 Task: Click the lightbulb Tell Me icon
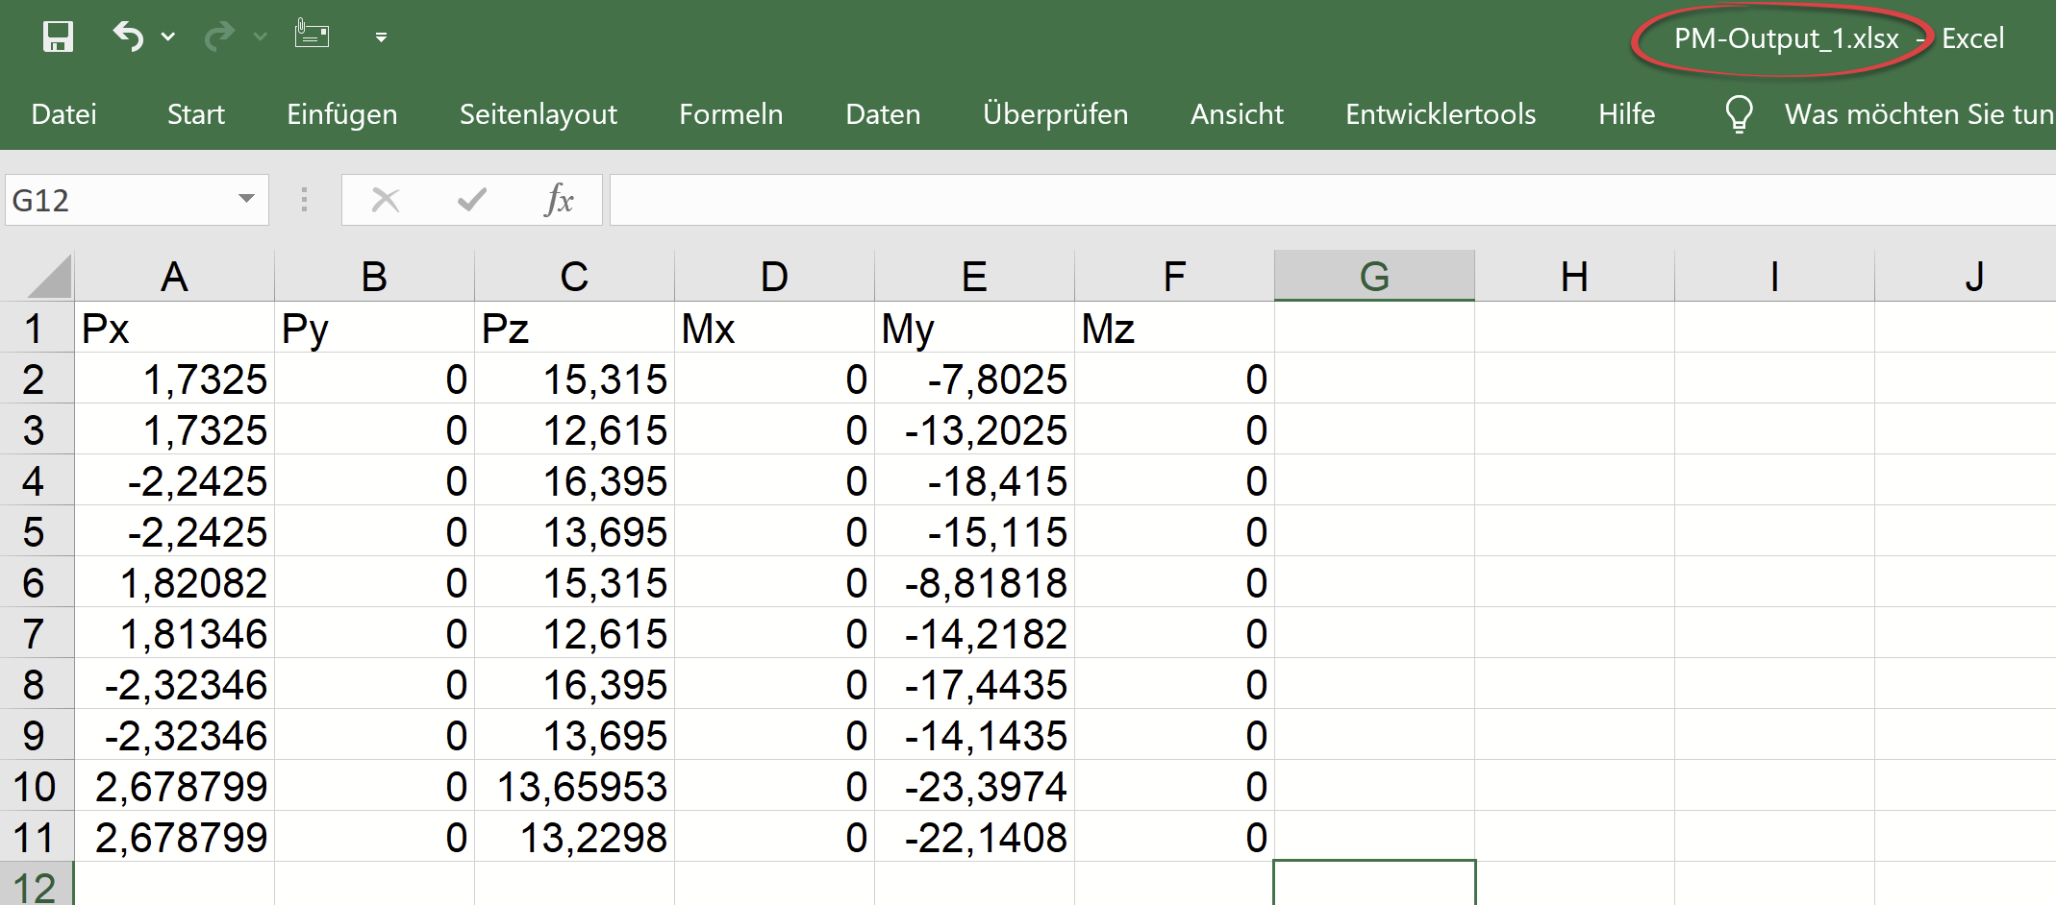pyautogui.click(x=1738, y=113)
